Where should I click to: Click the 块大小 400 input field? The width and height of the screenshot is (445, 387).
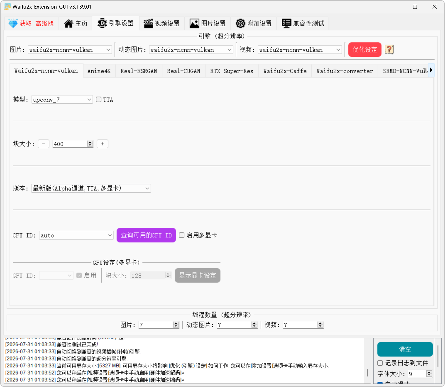pyautogui.click(x=70, y=144)
